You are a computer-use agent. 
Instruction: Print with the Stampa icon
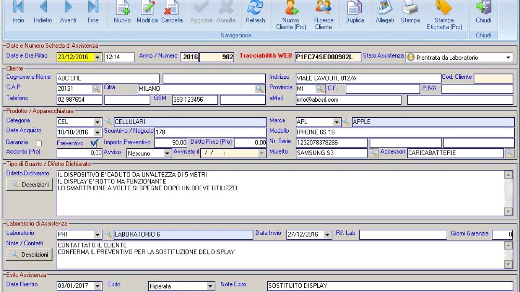tap(410, 7)
